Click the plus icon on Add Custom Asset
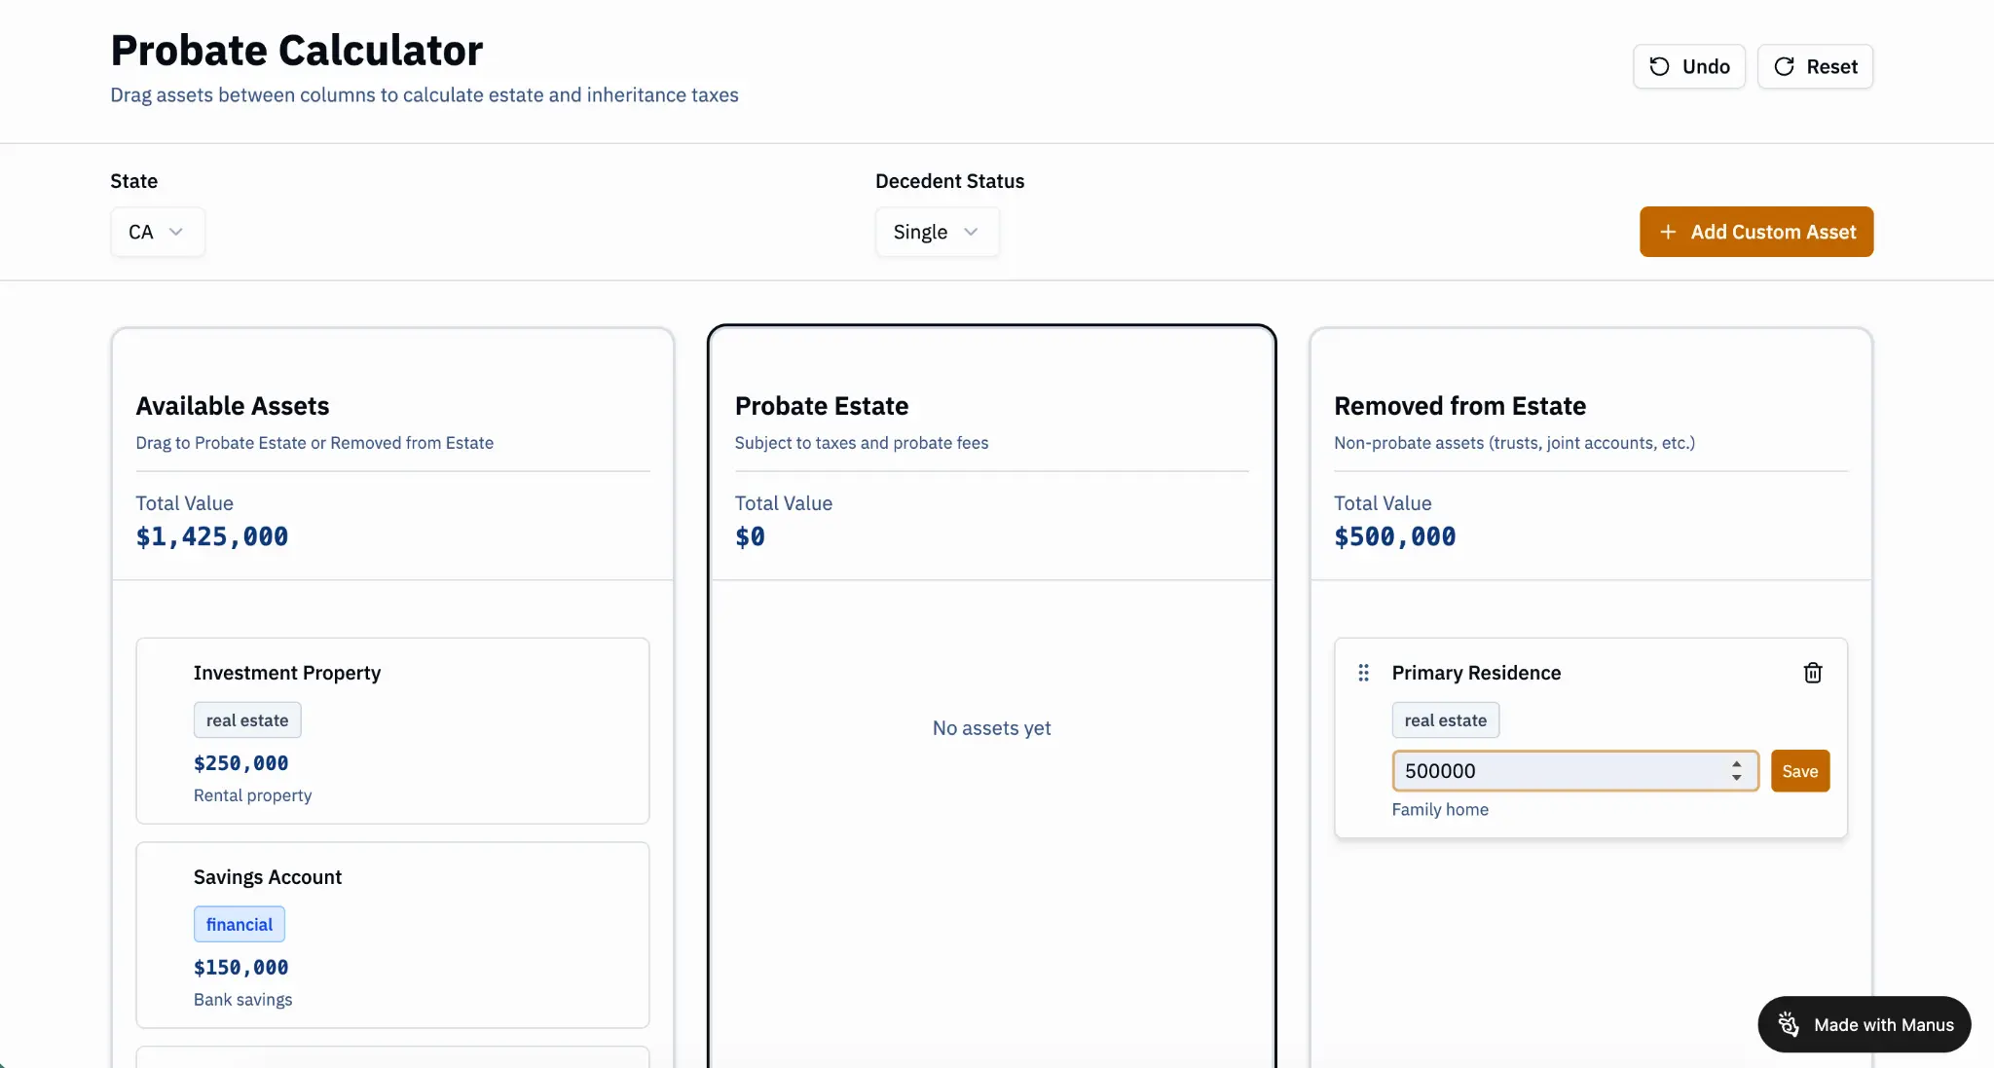The width and height of the screenshot is (1994, 1068). (1668, 232)
